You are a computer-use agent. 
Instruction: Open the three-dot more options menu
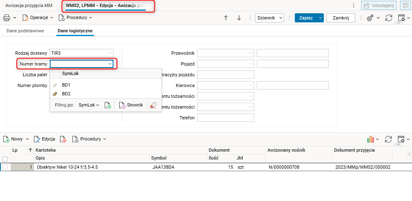coord(354,5)
